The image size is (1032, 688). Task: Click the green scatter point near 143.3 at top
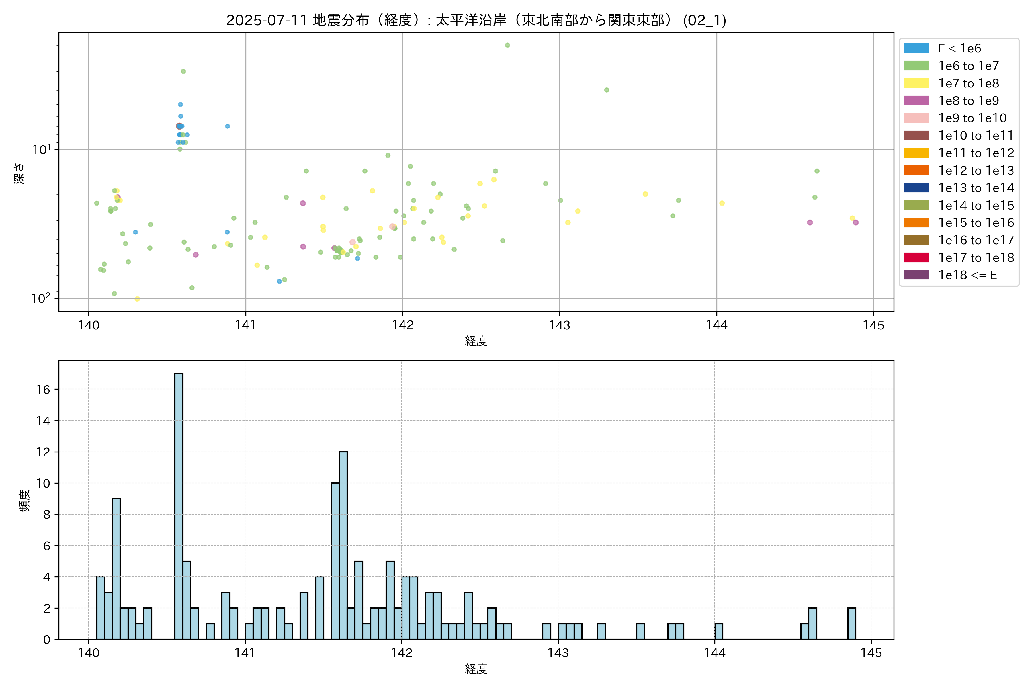(x=606, y=90)
